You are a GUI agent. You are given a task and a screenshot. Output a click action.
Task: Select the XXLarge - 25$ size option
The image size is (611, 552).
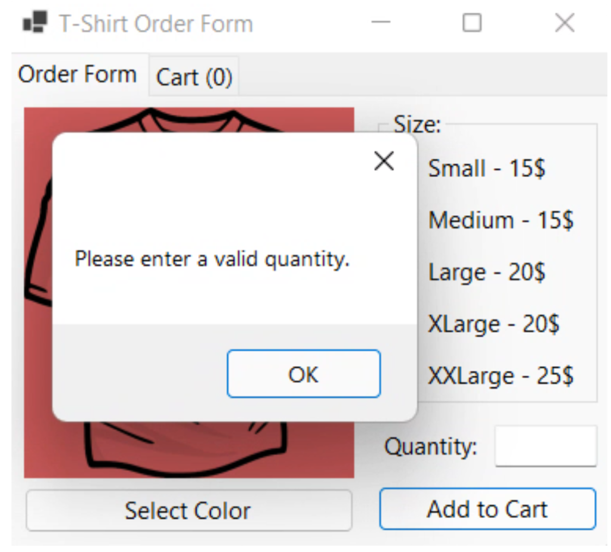(x=501, y=376)
